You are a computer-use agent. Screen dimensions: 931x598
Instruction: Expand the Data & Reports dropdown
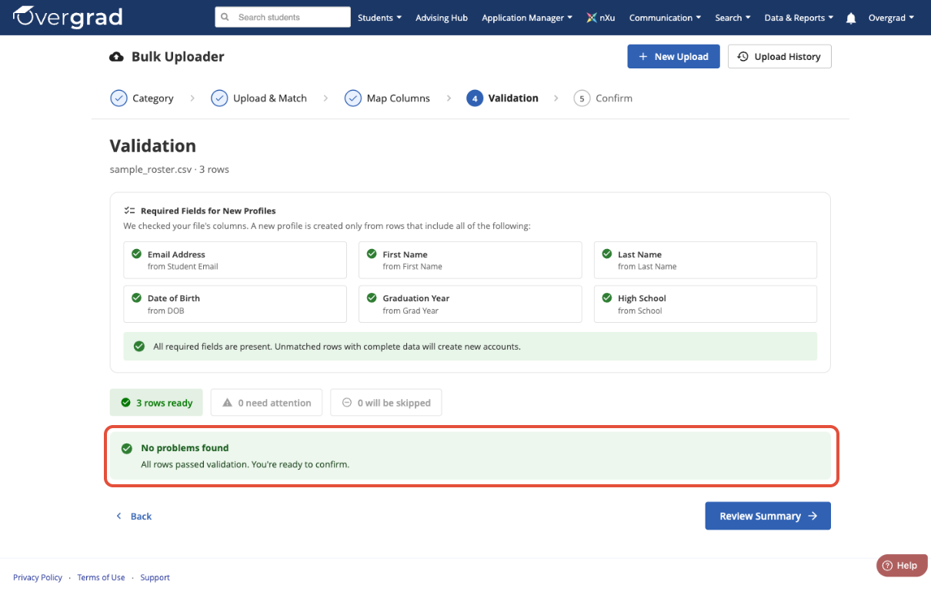pyautogui.click(x=799, y=18)
